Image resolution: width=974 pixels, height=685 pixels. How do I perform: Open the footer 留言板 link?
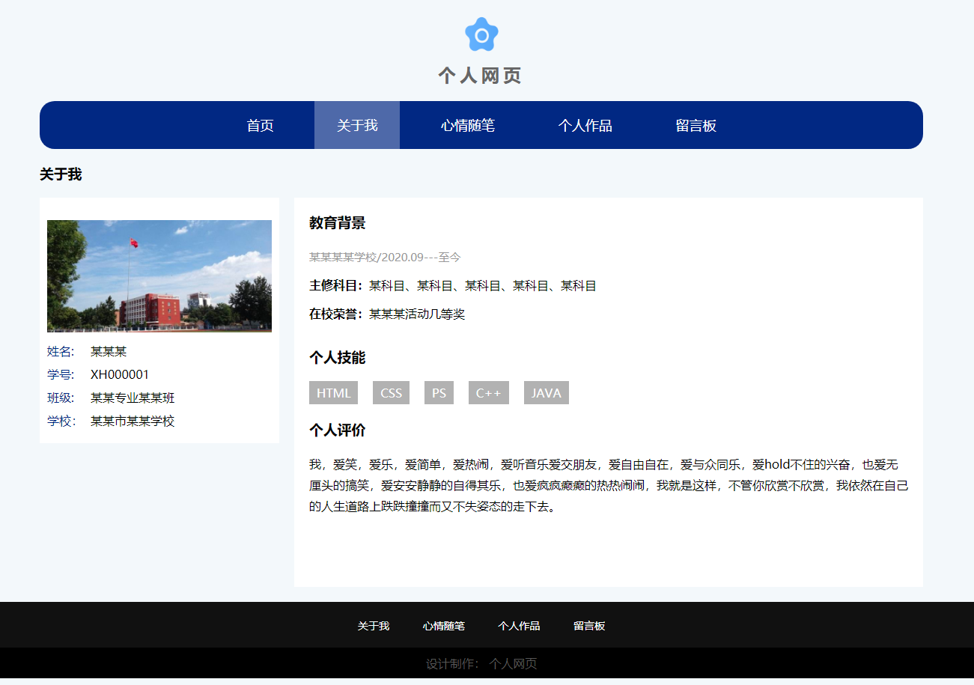click(589, 626)
